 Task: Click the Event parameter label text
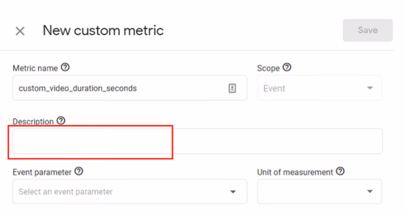pos(42,172)
